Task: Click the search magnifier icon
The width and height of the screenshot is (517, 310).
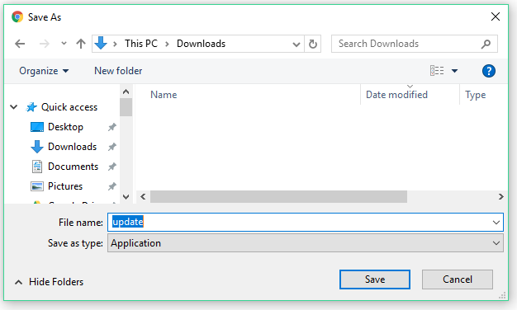Action: [x=486, y=44]
